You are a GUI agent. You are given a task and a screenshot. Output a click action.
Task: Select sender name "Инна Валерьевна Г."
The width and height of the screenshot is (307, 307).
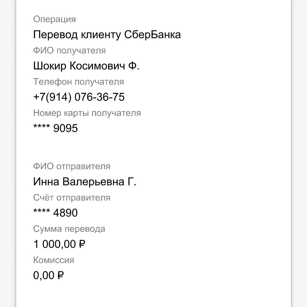tap(85, 182)
